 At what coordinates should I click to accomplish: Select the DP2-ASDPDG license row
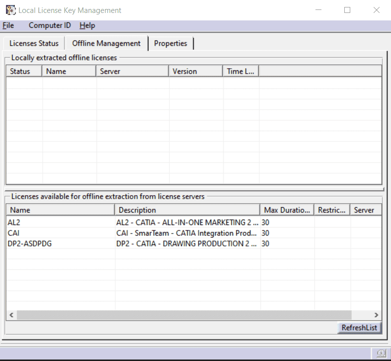(194, 244)
